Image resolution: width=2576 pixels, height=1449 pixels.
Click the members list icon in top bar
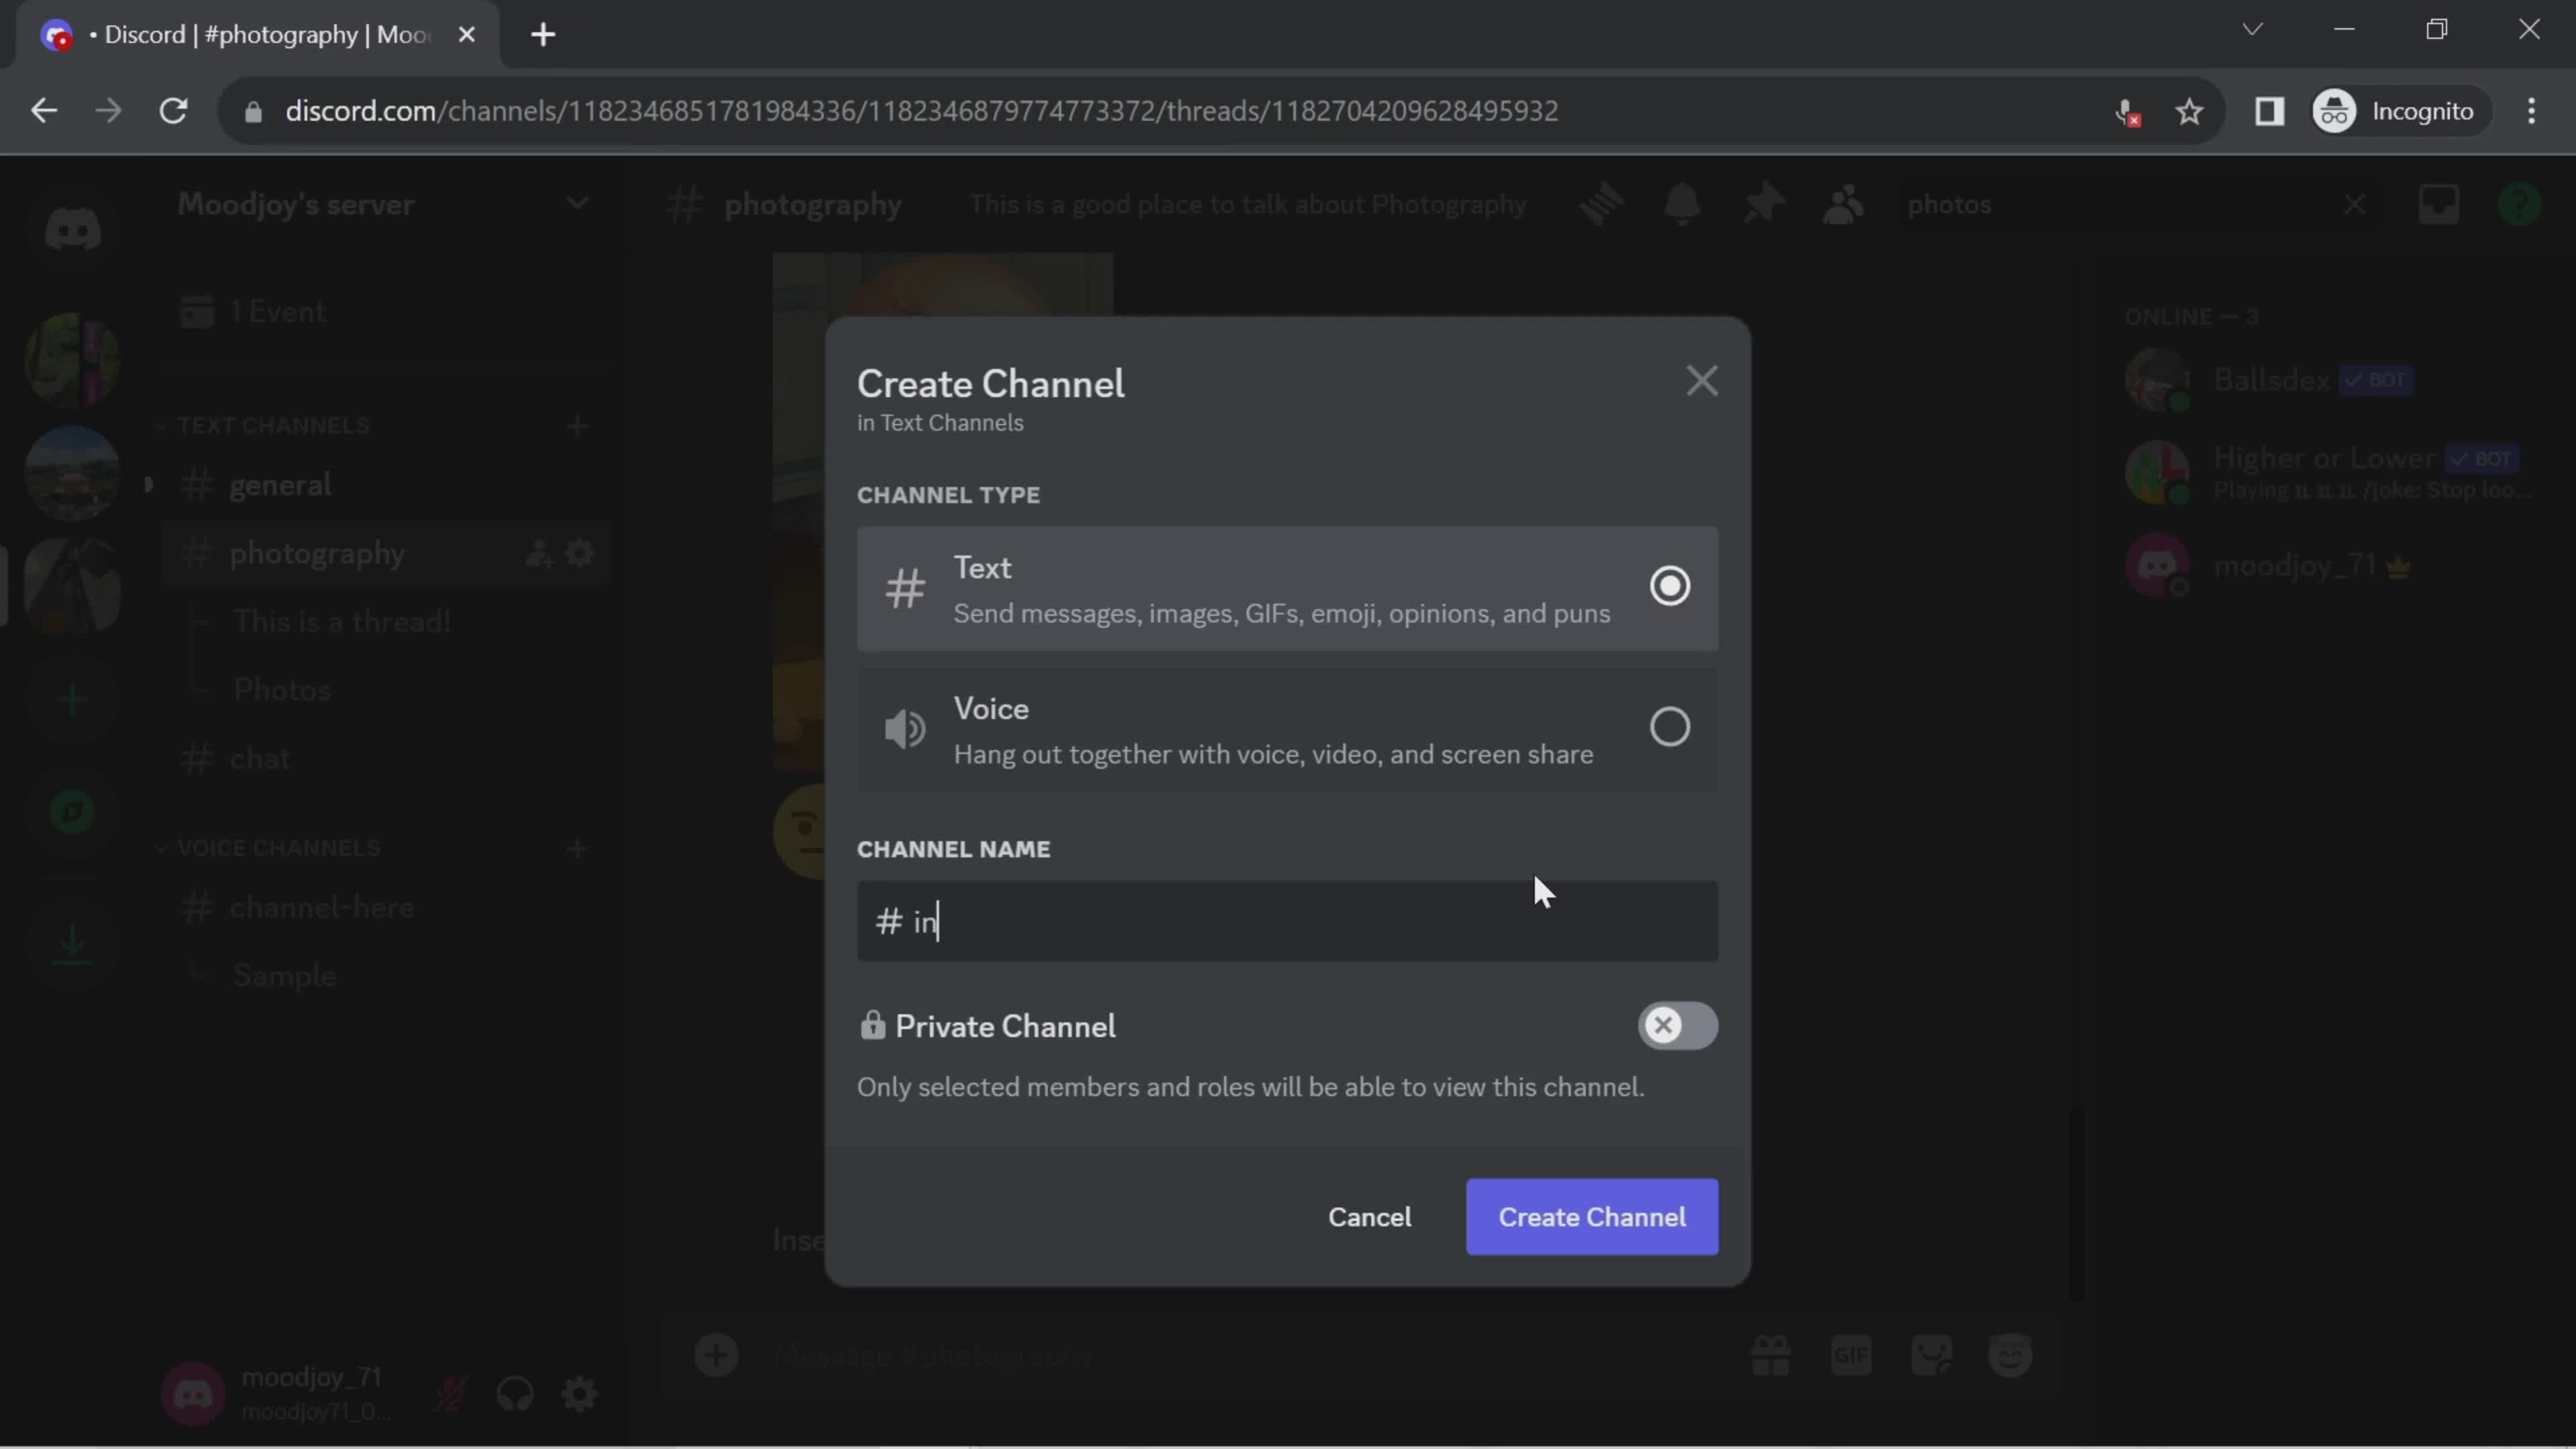pos(1845,202)
